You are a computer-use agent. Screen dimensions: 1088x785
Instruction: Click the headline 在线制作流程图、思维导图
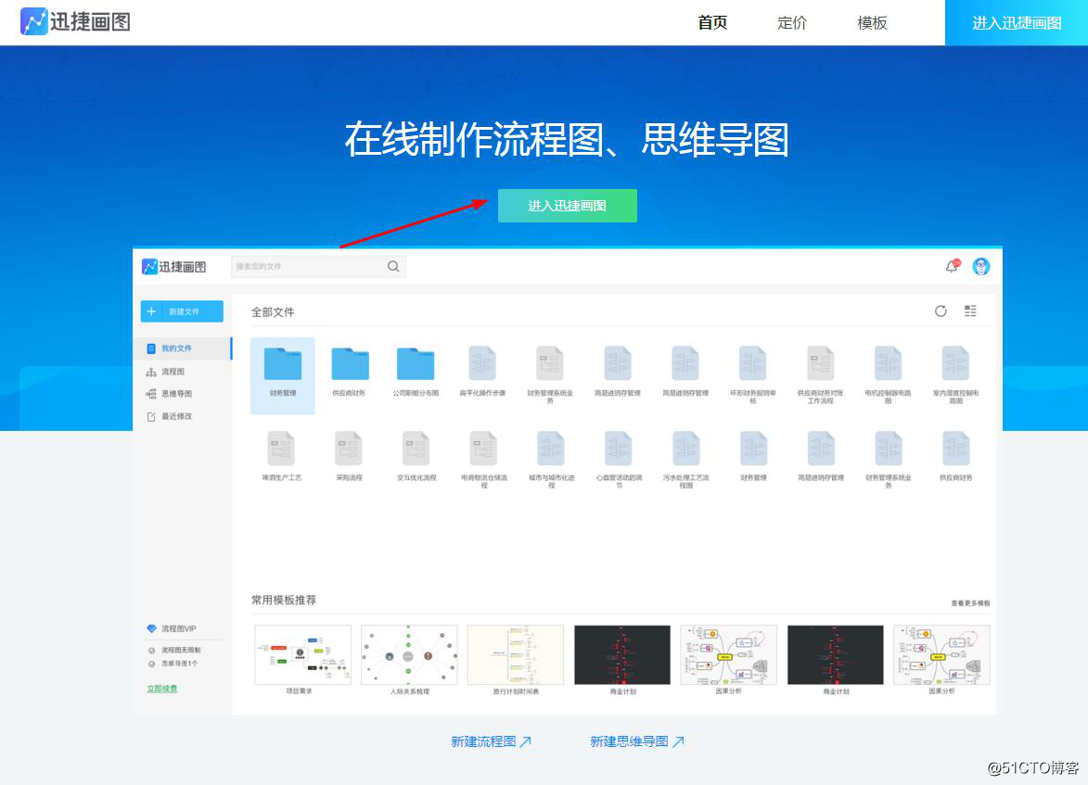tap(566, 139)
